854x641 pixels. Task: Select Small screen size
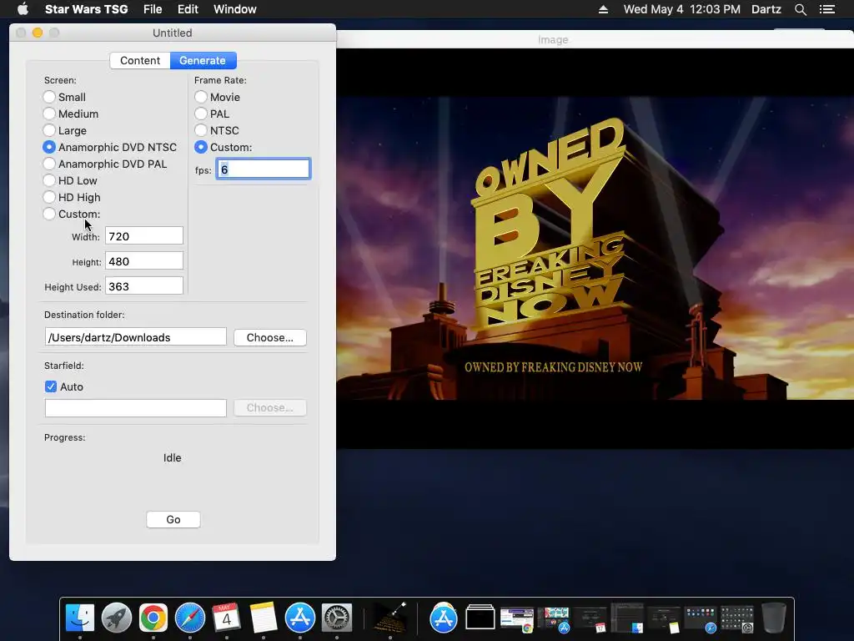tap(49, 97)
